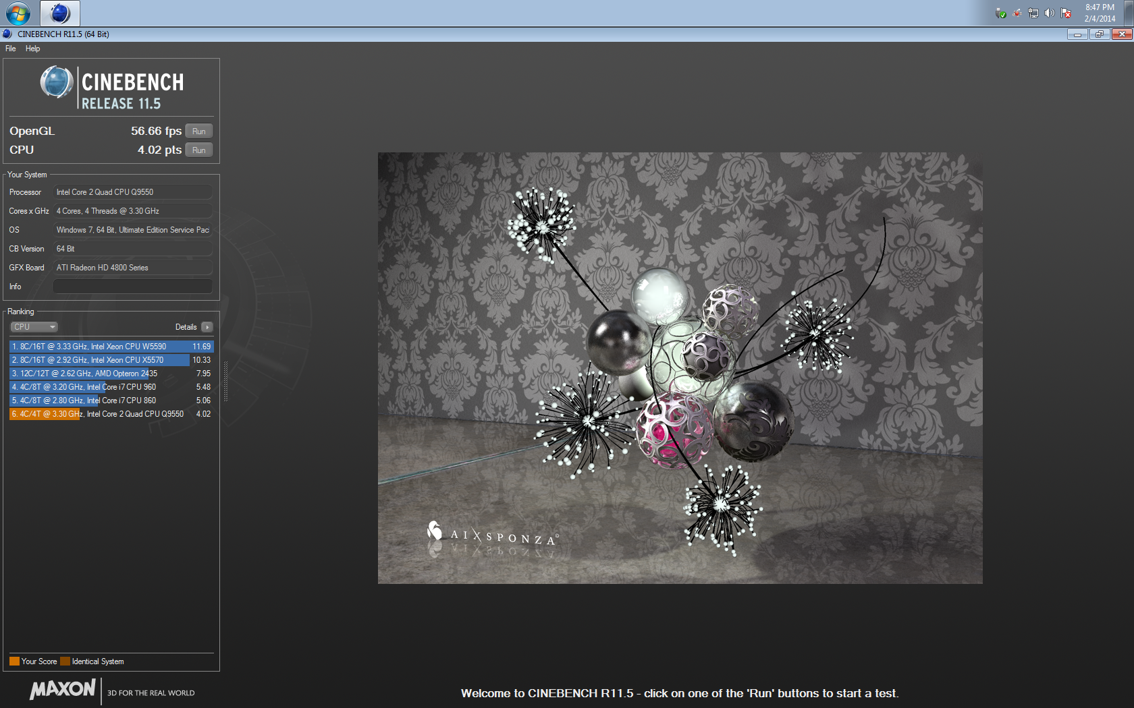Select the Intel Xeon CPU W5590 ranking row
This screenshot has height=708, width=1134.
[x=111, y=347]
